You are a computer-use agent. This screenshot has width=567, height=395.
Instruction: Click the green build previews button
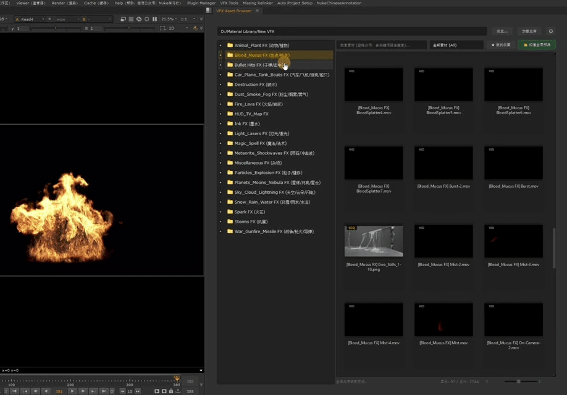pyautogui.click(x=536, y=45)
